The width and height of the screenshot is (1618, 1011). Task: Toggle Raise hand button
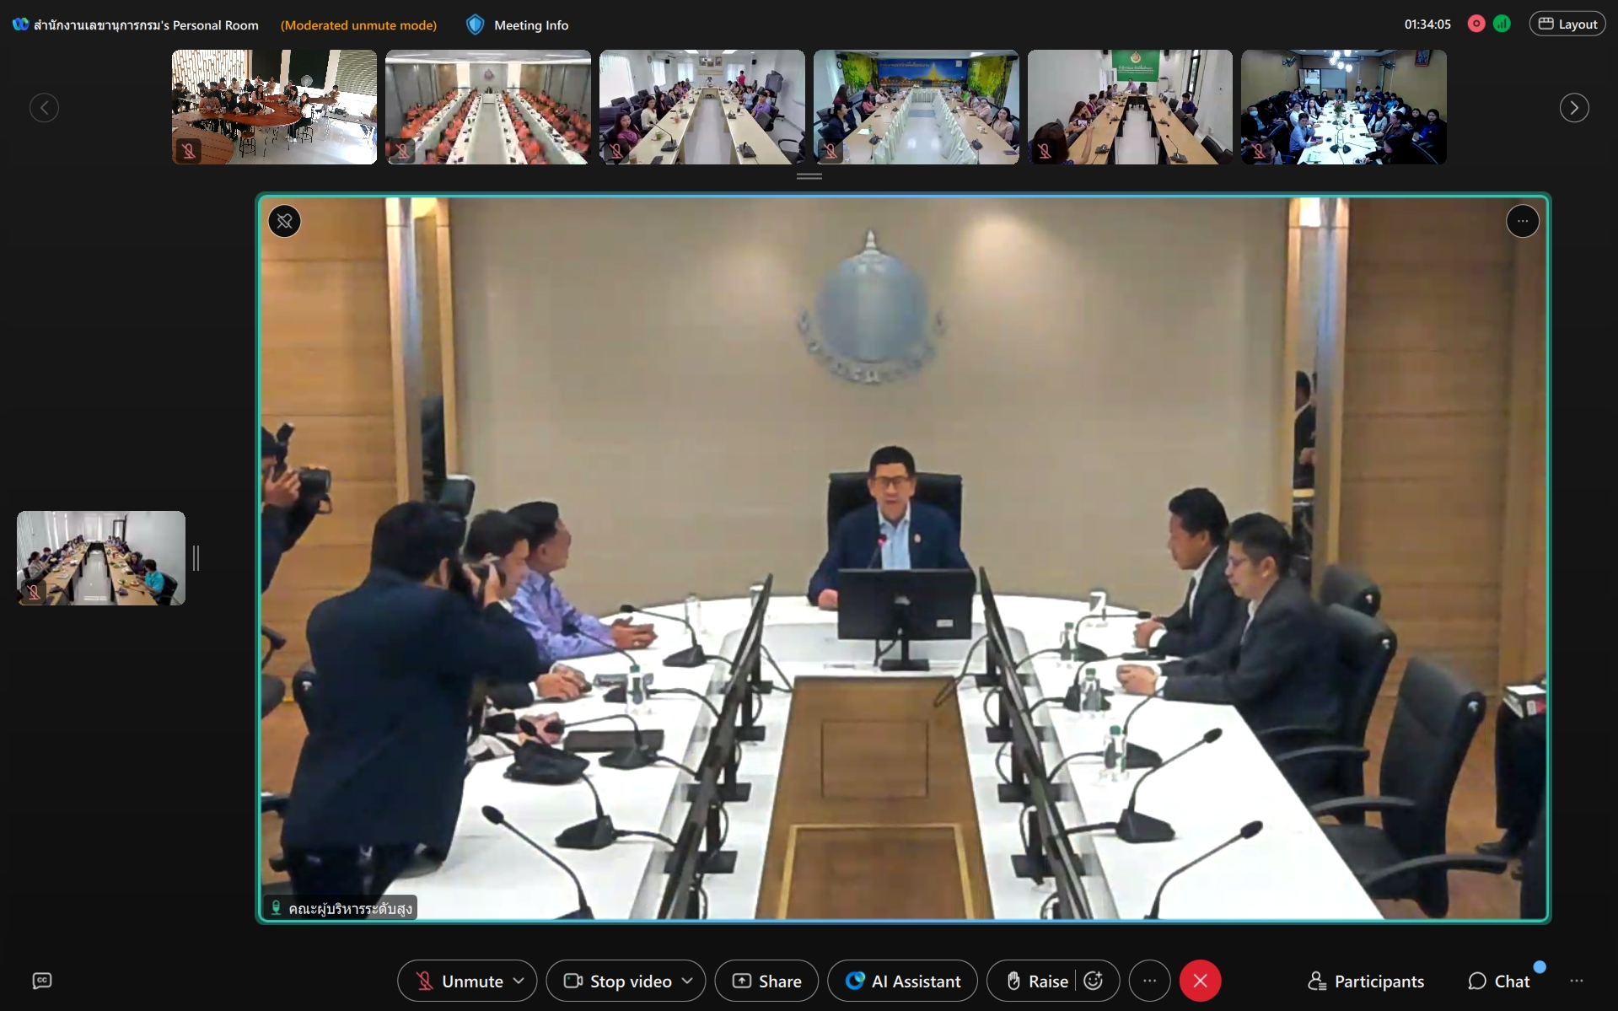point(1038,981)
